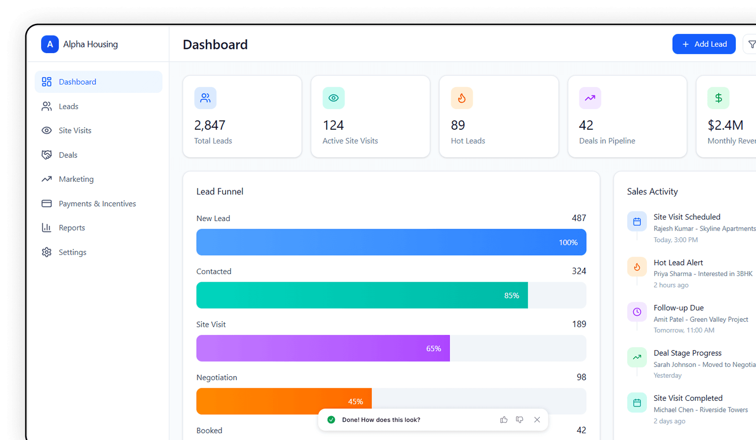The width and height of the screenshot is (756, 440).
Task: Click the Contacted count 324
Action: [579, 271]
